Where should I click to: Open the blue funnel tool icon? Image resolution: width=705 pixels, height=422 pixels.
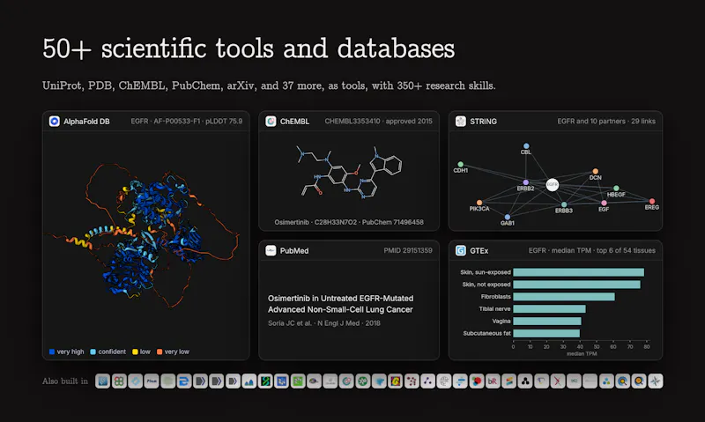(x=379, y=381)
